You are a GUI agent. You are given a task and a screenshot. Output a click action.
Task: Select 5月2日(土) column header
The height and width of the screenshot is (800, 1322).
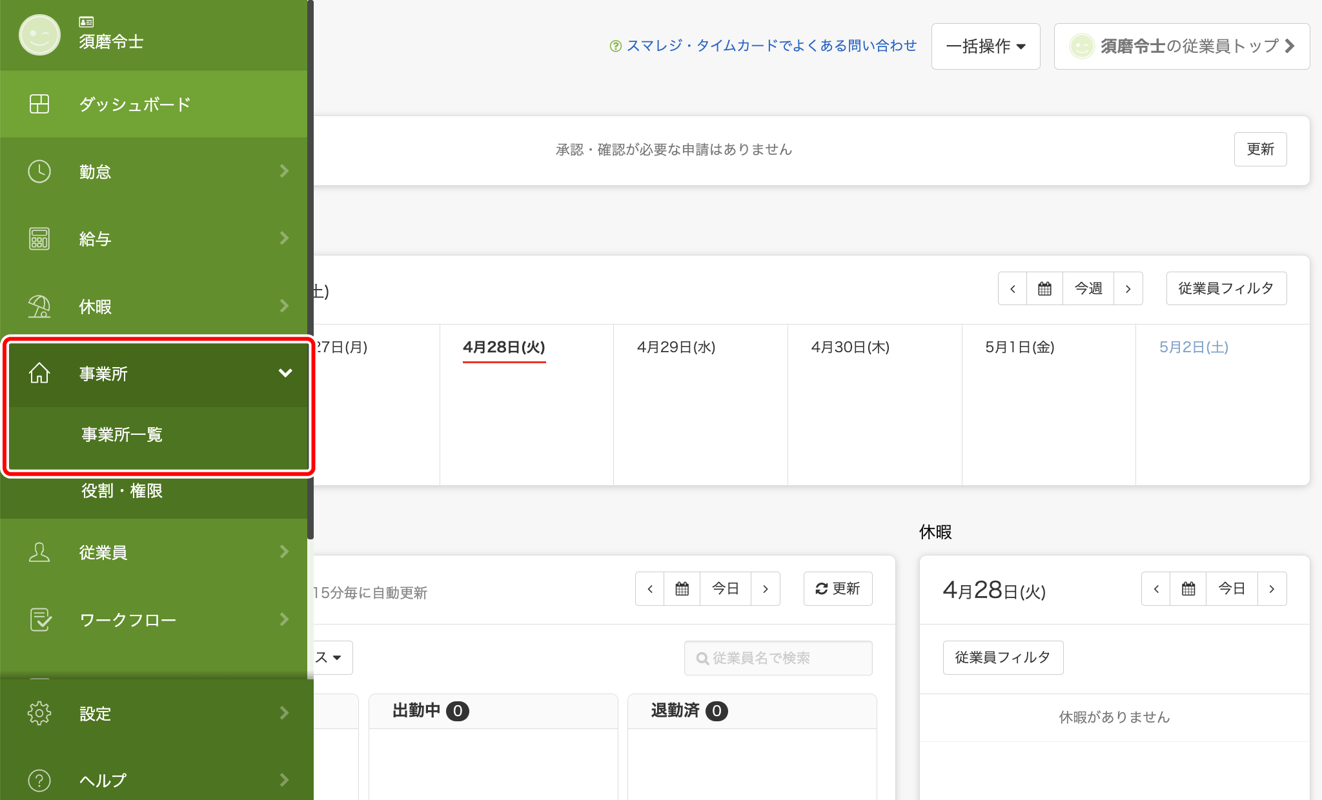click(x=1194, y=347)
